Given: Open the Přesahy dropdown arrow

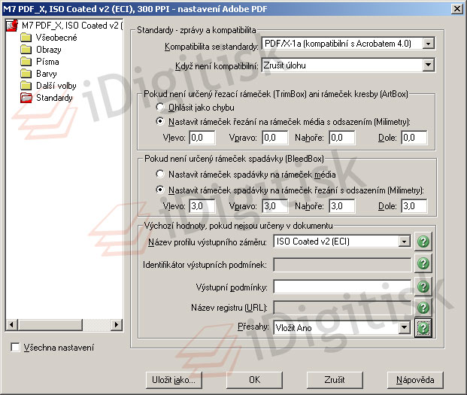Looking at the screenshot, I should tap(404, 328).
